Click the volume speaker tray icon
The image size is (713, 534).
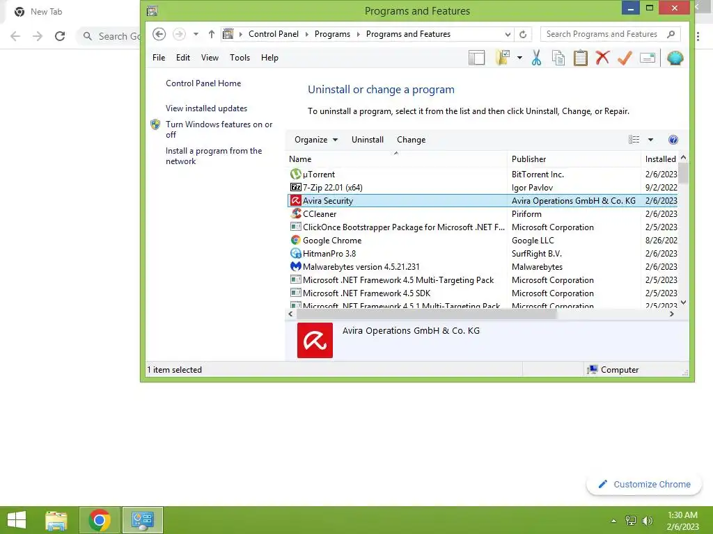point(647,521)
